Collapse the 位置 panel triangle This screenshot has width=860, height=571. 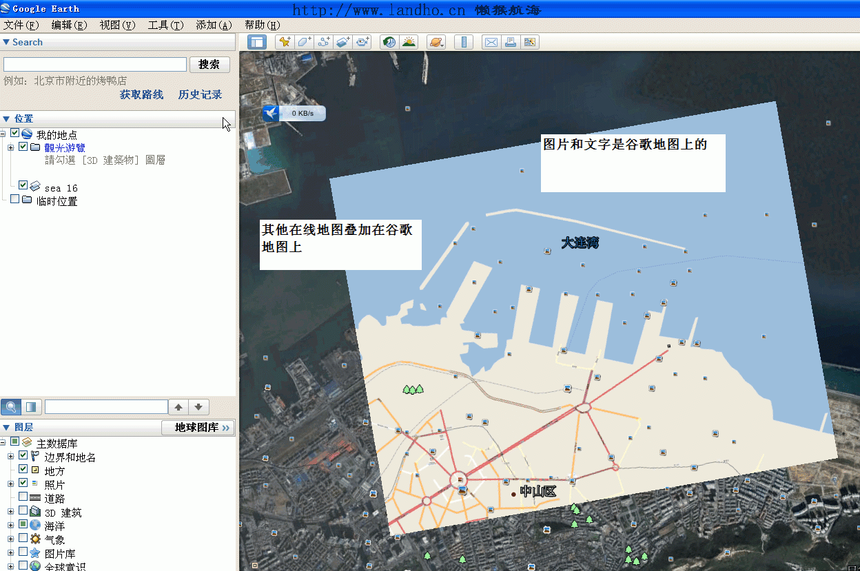coord(6,118)
